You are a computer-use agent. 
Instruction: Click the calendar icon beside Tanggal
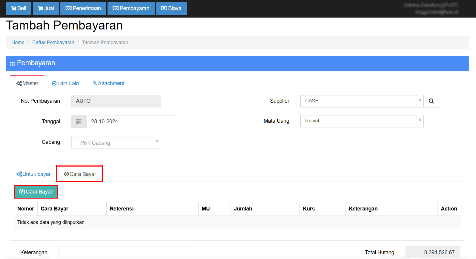(79, 121)
